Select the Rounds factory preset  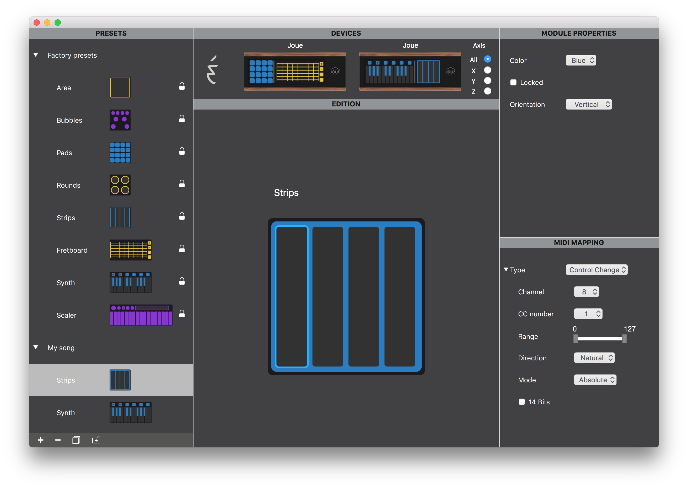68,185
